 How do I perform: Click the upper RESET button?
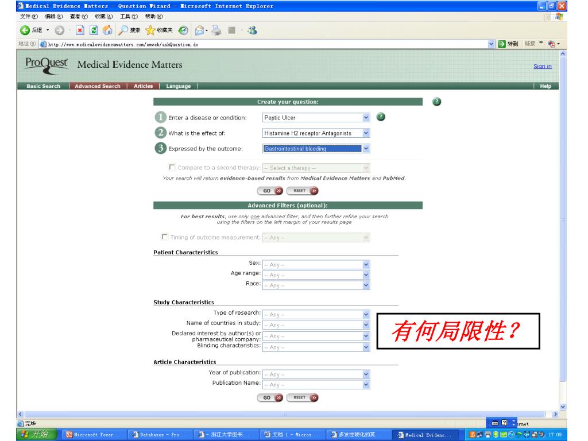[302, 191]
